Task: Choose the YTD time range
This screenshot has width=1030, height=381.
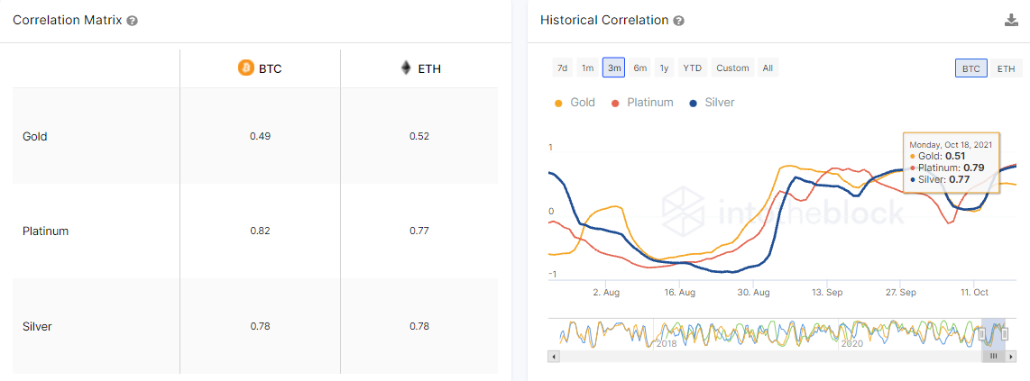Action: click(692, 68)
